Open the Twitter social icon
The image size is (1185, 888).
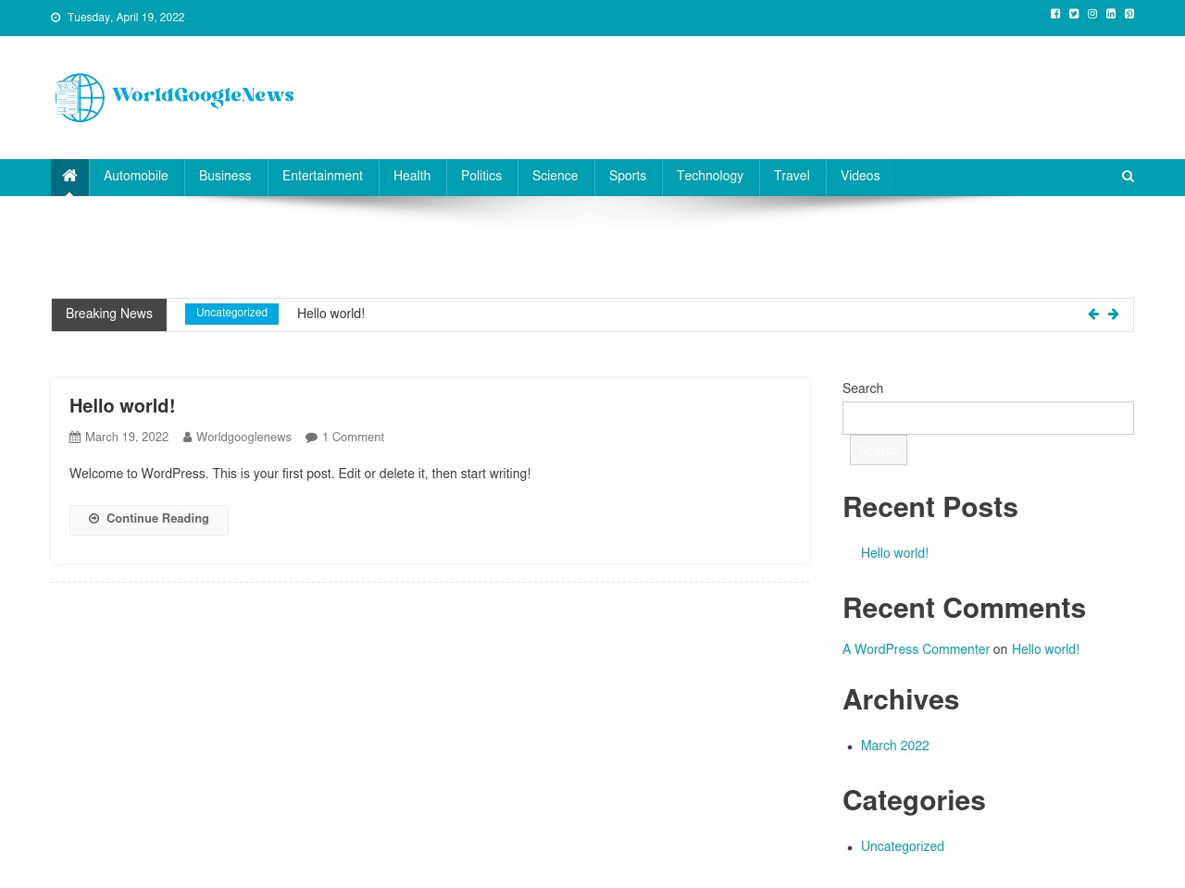point(1074,14)
